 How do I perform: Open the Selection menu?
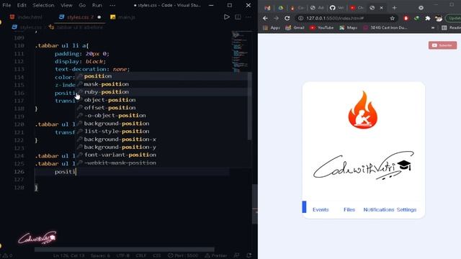(43, 5)
